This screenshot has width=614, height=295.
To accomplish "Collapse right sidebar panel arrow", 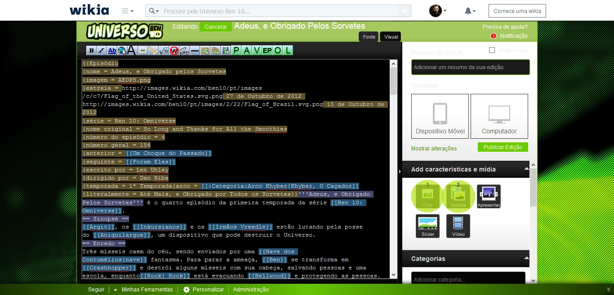I will [400, 172].
